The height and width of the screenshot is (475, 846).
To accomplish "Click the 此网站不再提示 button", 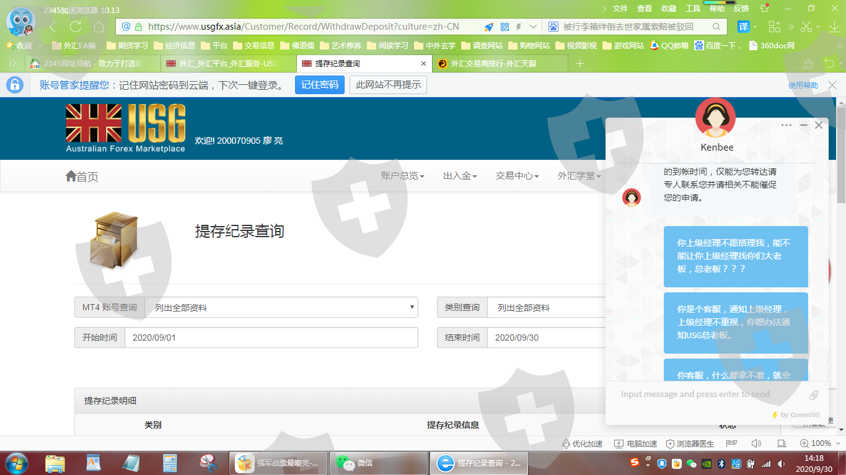I will (x=388, y=85).
